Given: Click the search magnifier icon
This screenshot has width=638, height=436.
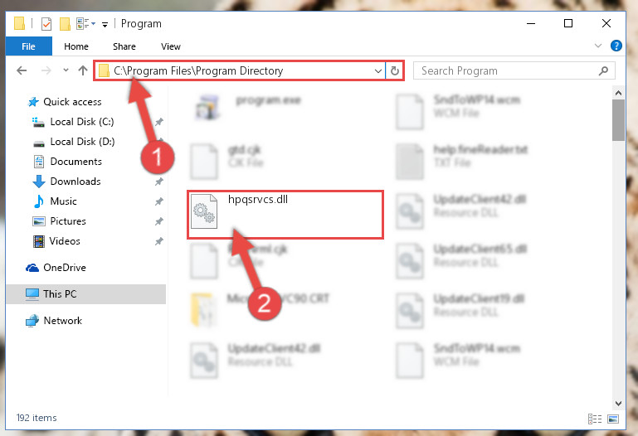Looking at the screenshot, I should coord(603,70).
